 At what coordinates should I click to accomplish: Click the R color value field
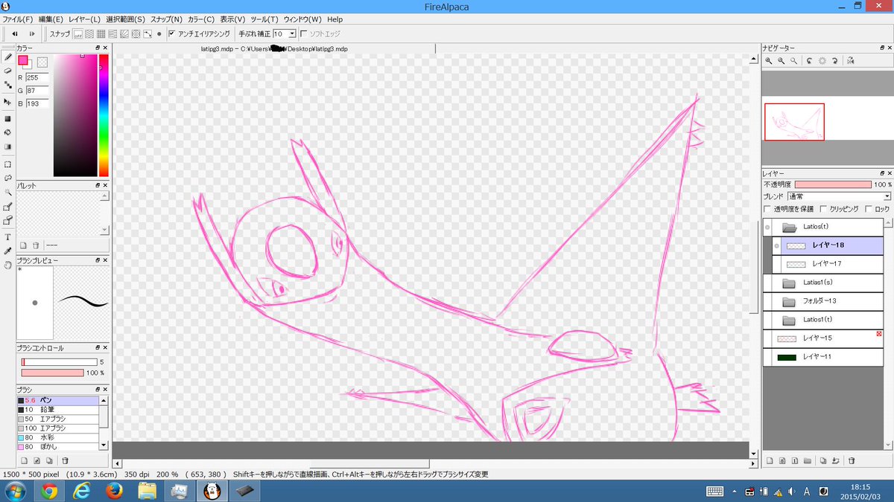[x=37, y=77]
